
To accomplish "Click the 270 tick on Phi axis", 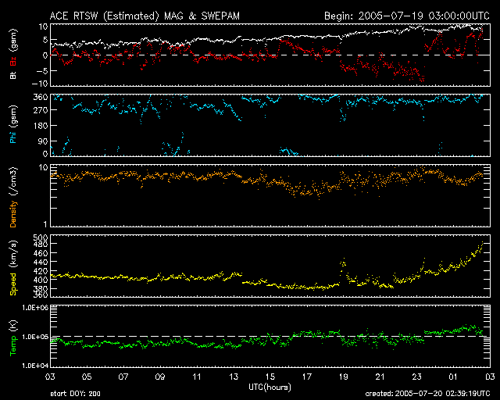I will tap(39, 112).
